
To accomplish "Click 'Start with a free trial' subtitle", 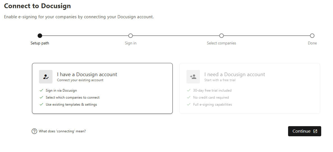I will pos(220,80).
